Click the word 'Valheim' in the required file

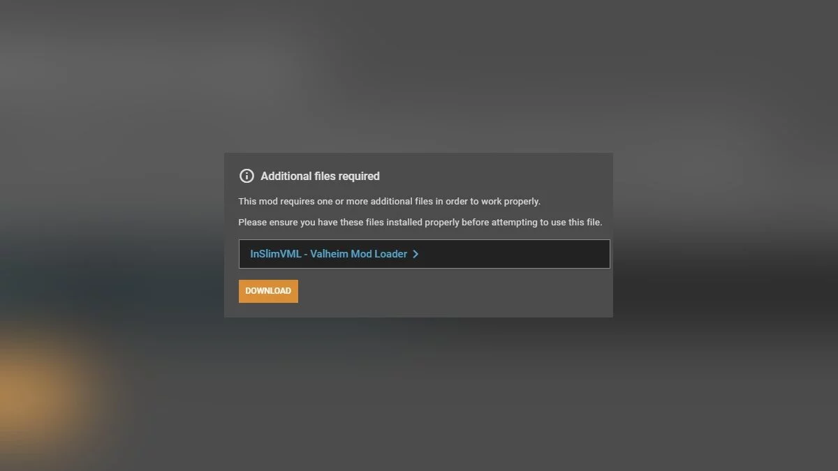point(329,254)
